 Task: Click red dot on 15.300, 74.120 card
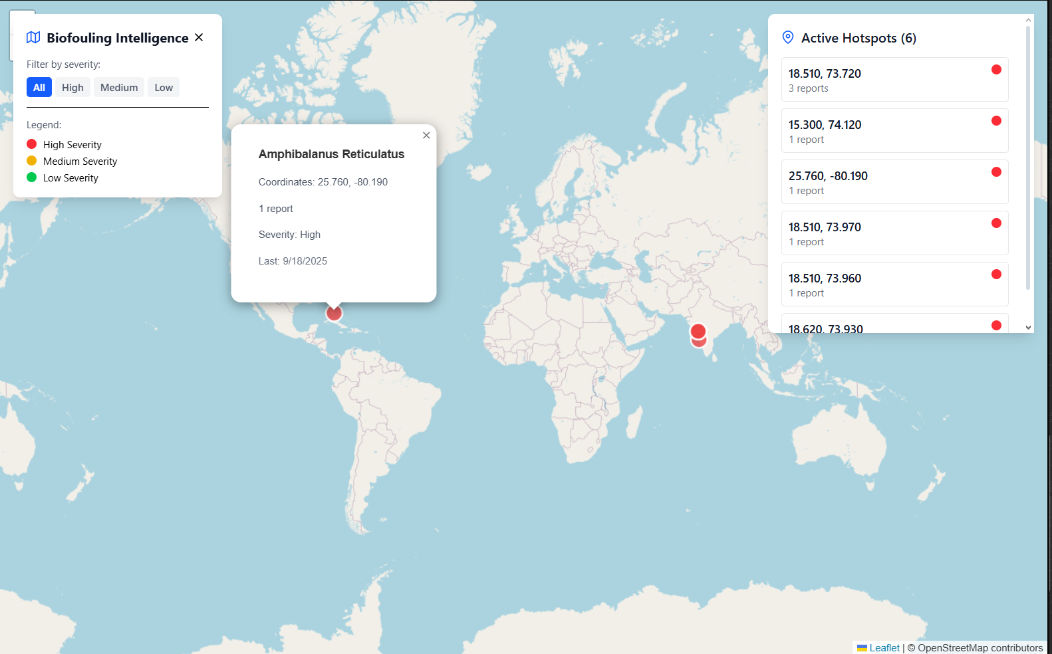(x=996, y=121)
